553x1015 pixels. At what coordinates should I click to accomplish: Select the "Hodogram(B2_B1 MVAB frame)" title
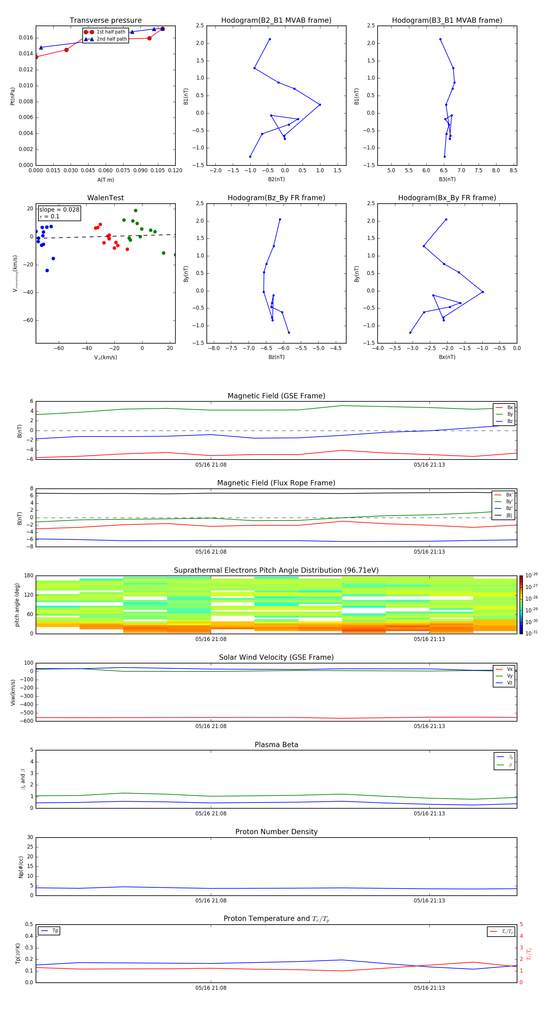pos(276,21)
